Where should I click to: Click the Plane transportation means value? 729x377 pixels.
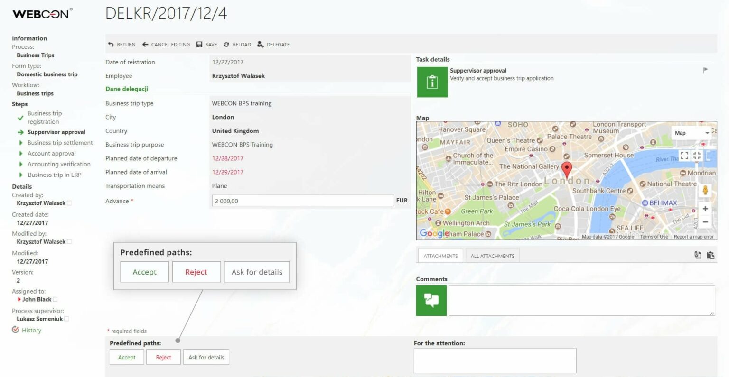220,186
